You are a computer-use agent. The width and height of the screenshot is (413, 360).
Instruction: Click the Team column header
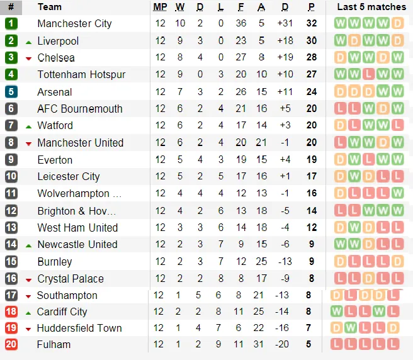click(50, 7)
